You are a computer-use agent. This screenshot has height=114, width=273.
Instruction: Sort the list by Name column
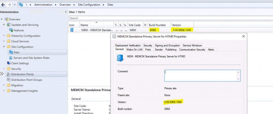point(97,25)
